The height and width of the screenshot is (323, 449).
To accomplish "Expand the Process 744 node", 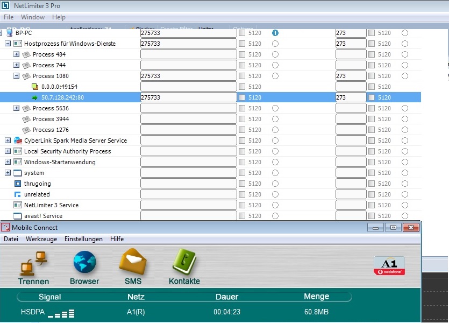I will [x=16, y=65].
